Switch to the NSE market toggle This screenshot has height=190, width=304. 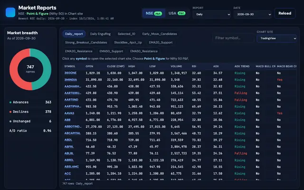[x=153, y=13]
